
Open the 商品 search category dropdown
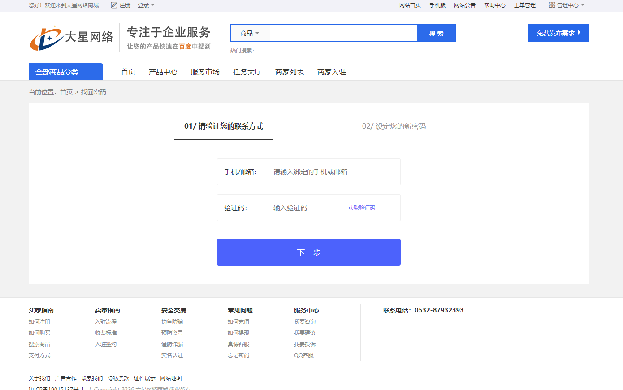[x=250, y=33]
